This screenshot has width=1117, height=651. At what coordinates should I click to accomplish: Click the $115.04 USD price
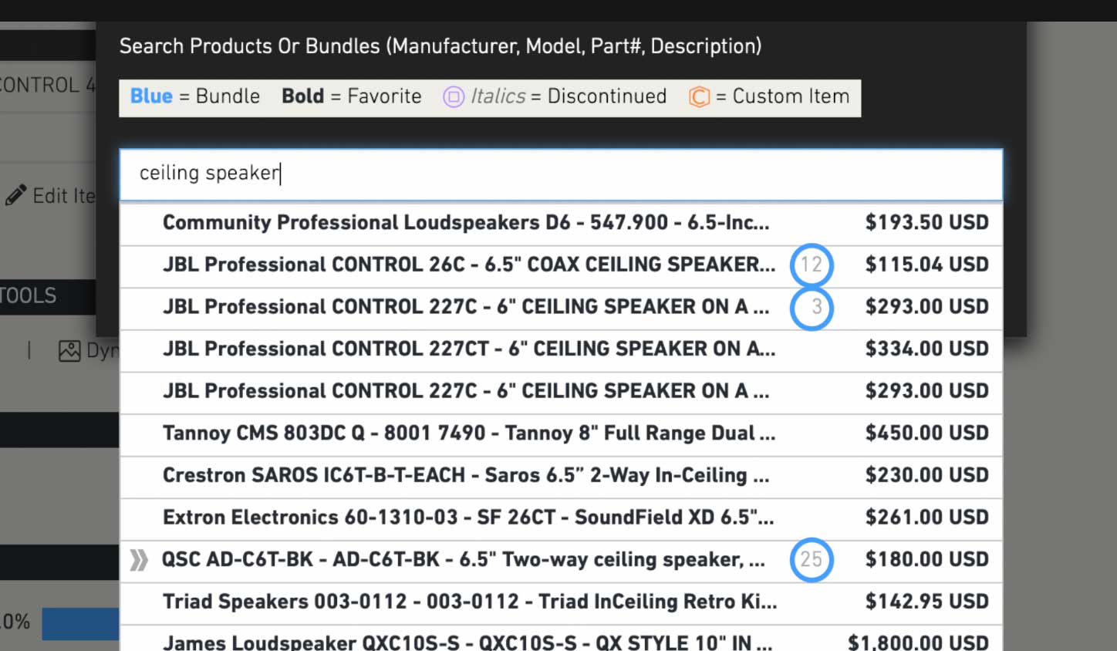click(926, 265)
